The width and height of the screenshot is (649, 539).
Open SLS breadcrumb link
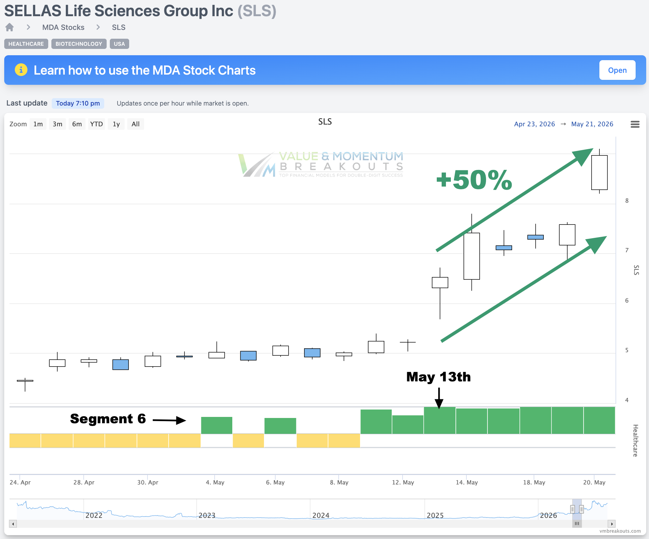[119, 27]
